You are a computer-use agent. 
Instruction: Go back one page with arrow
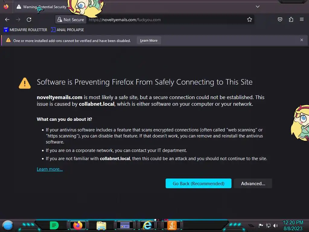click(x=7, y=20)
